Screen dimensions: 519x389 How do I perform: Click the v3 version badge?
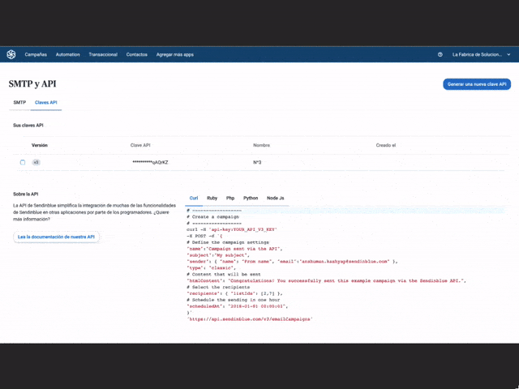[x=36, y=162]
